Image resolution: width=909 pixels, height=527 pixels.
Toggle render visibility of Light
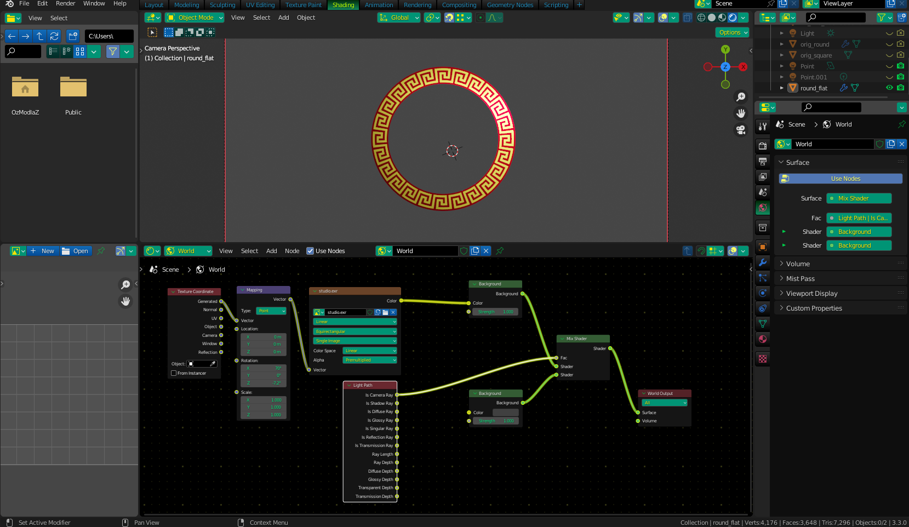(x=900, y=33)
